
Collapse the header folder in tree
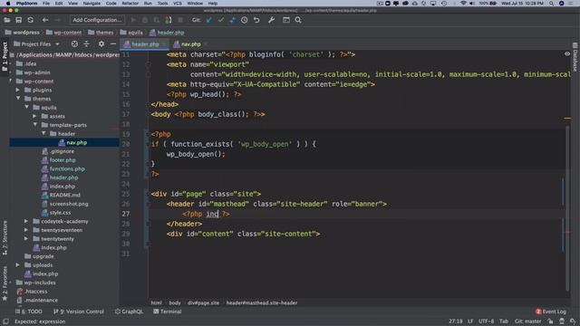[x=43, y=133]
